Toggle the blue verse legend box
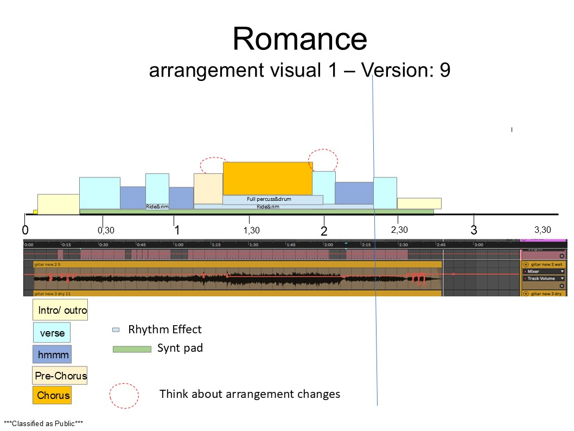 pyautogui.click(x=52, y=332)
